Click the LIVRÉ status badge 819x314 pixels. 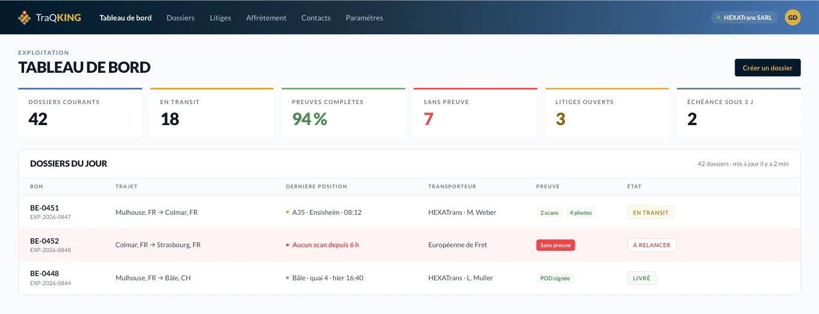tap(642, 278)
